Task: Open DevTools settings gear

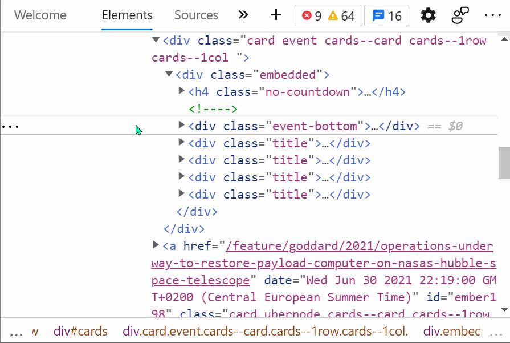Action: [428, 15]
